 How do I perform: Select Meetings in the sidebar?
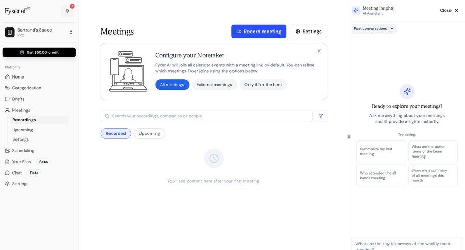pos(21,110)
